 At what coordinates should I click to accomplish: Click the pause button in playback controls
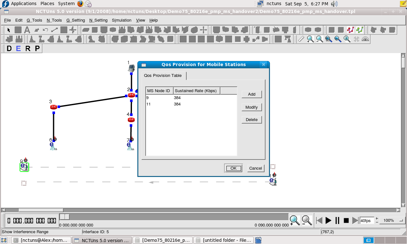(337, 220)
